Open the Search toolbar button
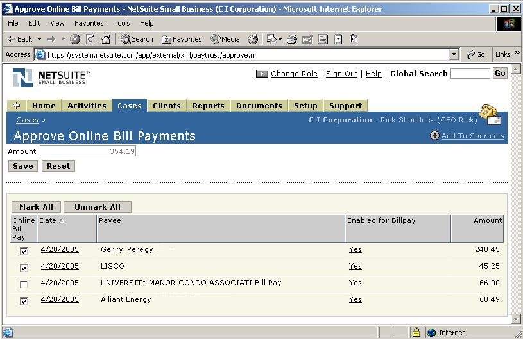This screenshot has width=523, height=339. tap(137, 39)
